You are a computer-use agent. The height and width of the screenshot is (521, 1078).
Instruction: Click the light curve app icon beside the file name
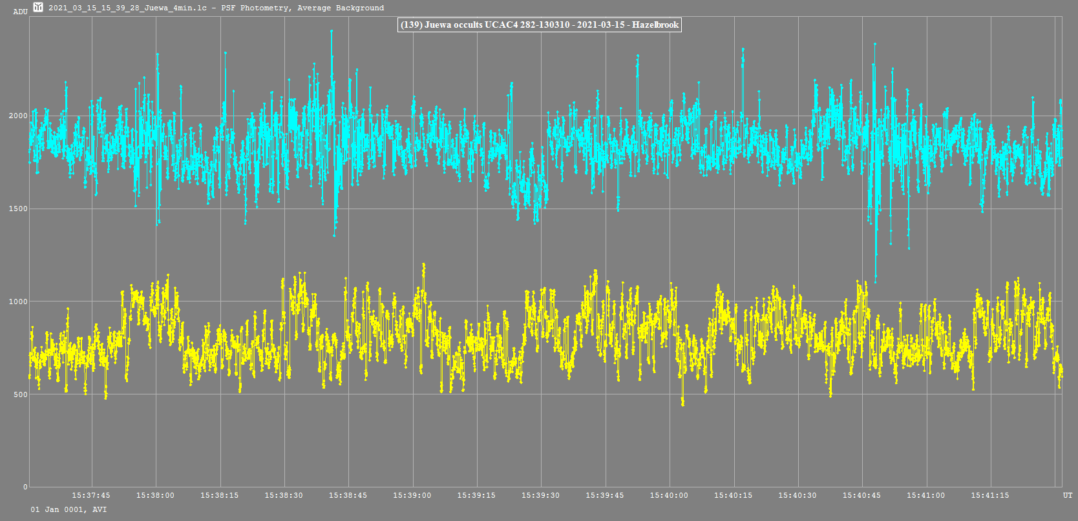(38, 8)
